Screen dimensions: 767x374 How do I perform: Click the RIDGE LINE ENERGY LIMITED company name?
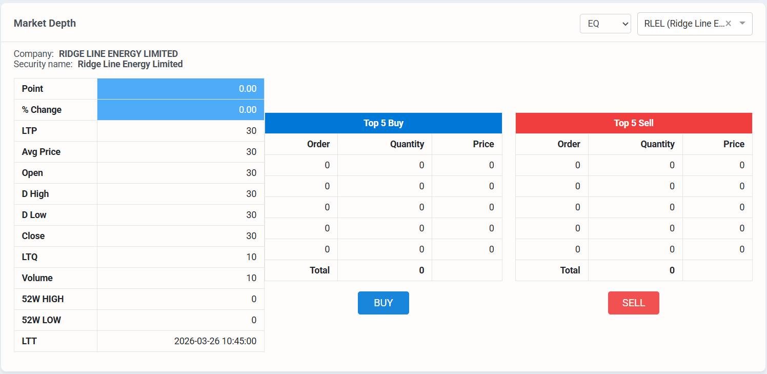pyautogui.click(x=118, y=54)
